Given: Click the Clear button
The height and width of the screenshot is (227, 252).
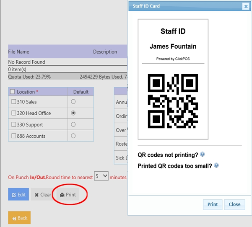Looking at the screenshot, I should 43,195.
